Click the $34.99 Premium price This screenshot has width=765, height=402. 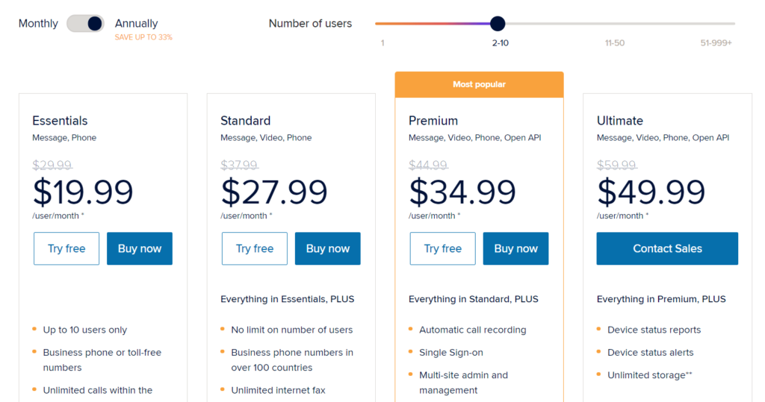pos(462,192)
